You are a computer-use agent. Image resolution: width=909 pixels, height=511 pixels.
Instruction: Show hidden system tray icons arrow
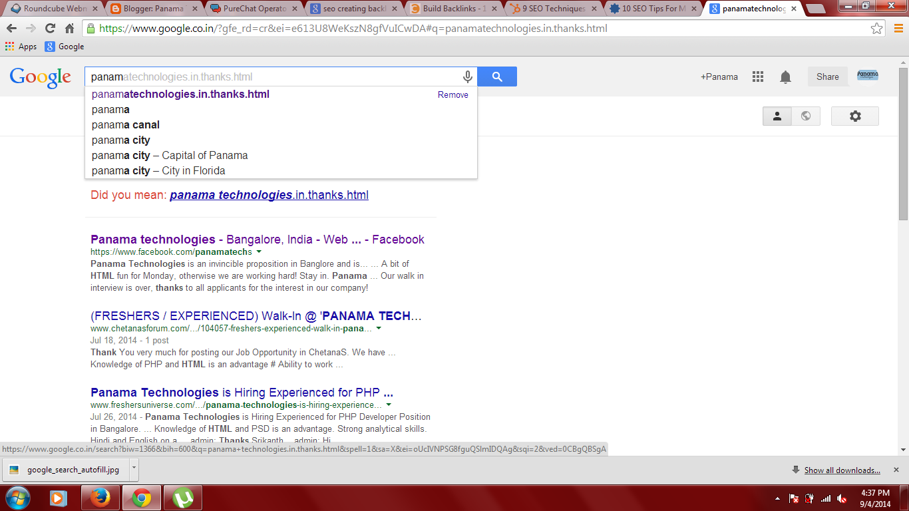pyautogui.click(x=777, y=498)
